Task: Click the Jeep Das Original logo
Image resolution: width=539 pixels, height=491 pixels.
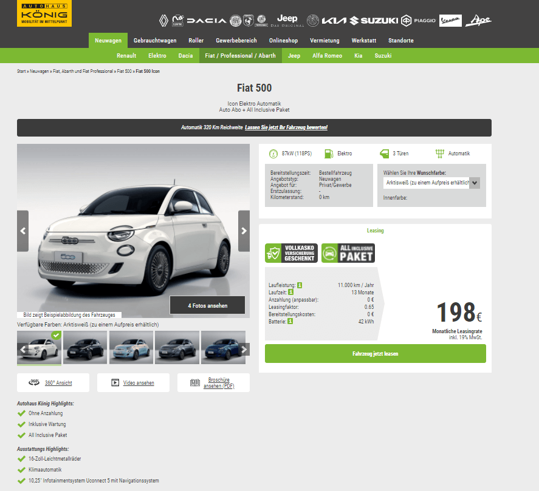Action: coord(287,21)
